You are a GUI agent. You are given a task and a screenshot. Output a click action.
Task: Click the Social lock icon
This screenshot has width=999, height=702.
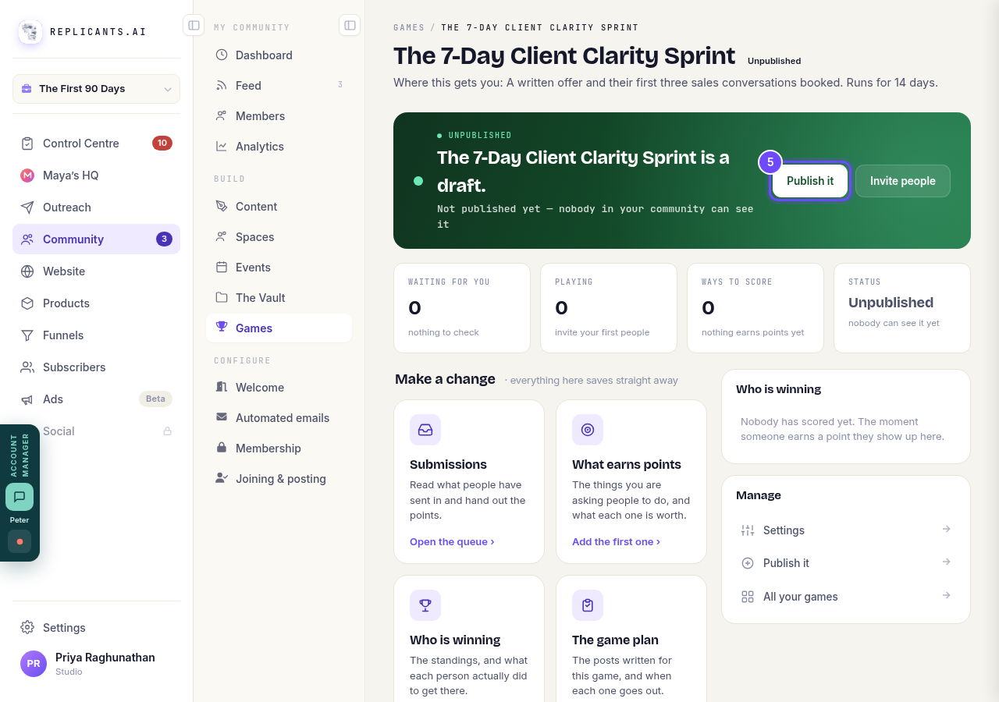[x=167, y=431]
